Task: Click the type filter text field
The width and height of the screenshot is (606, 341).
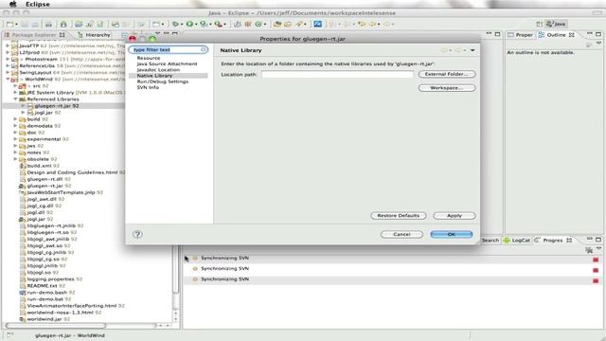Action: 169,49
